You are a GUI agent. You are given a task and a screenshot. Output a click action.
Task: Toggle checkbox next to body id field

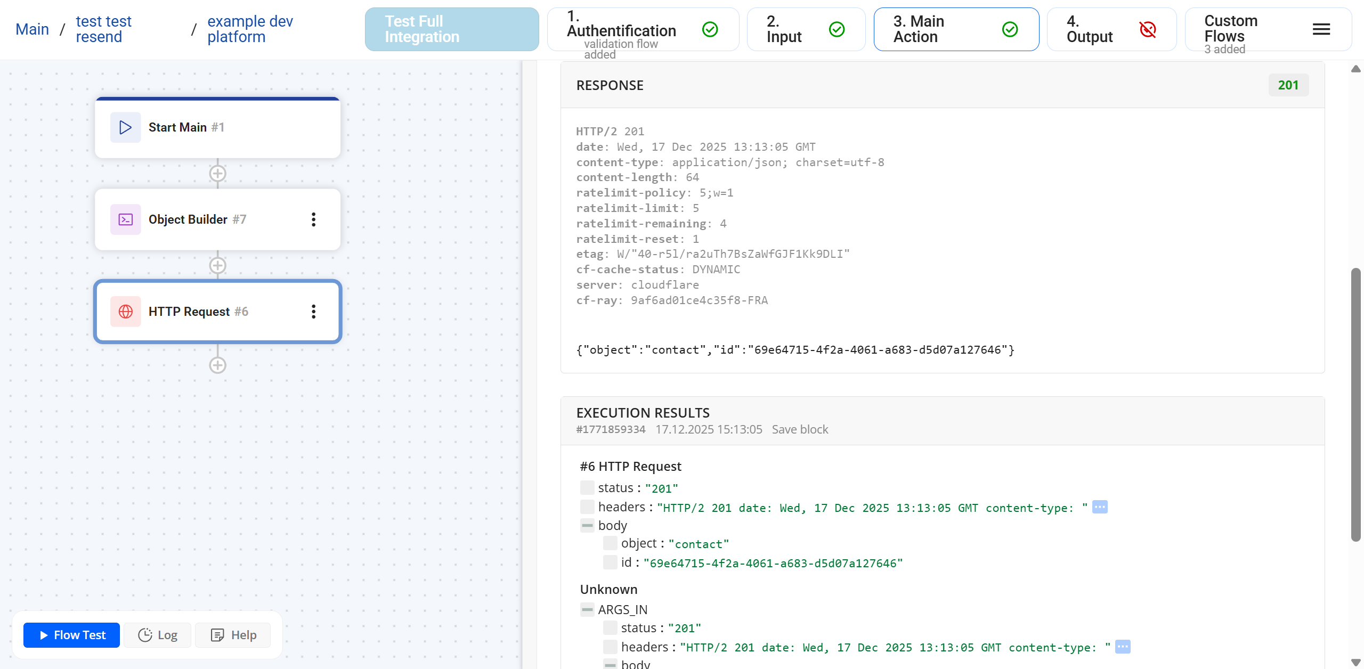tap(610, 562)
